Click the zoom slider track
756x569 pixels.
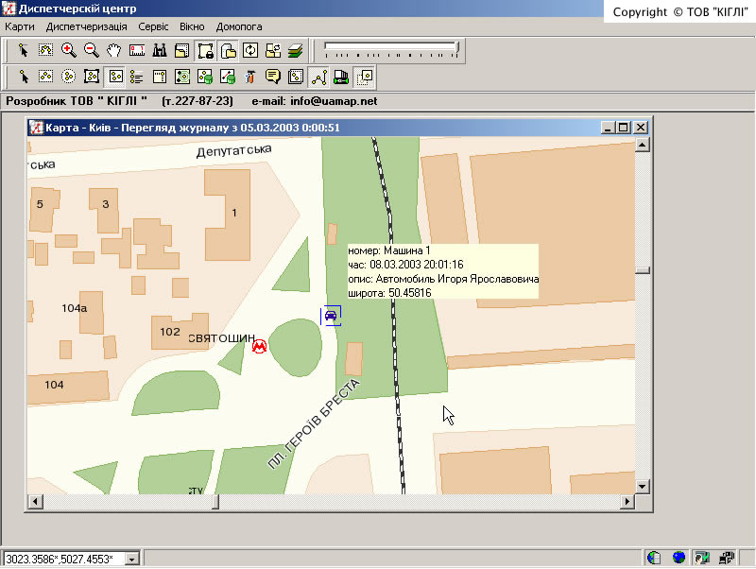[389, 46]
